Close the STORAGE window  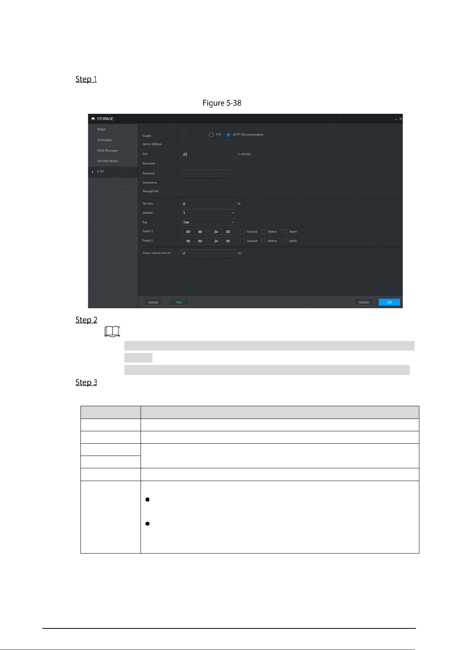[400, 119]
